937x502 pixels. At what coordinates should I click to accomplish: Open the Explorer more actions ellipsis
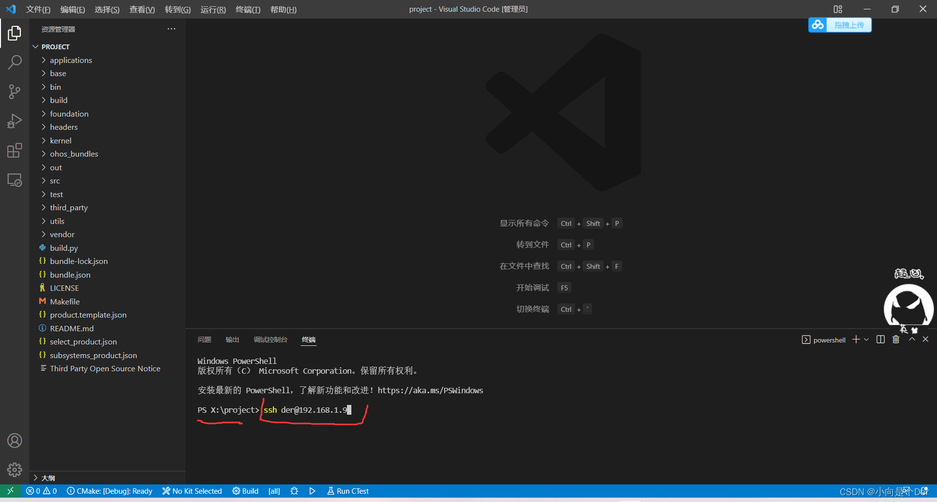coord(171,29)
